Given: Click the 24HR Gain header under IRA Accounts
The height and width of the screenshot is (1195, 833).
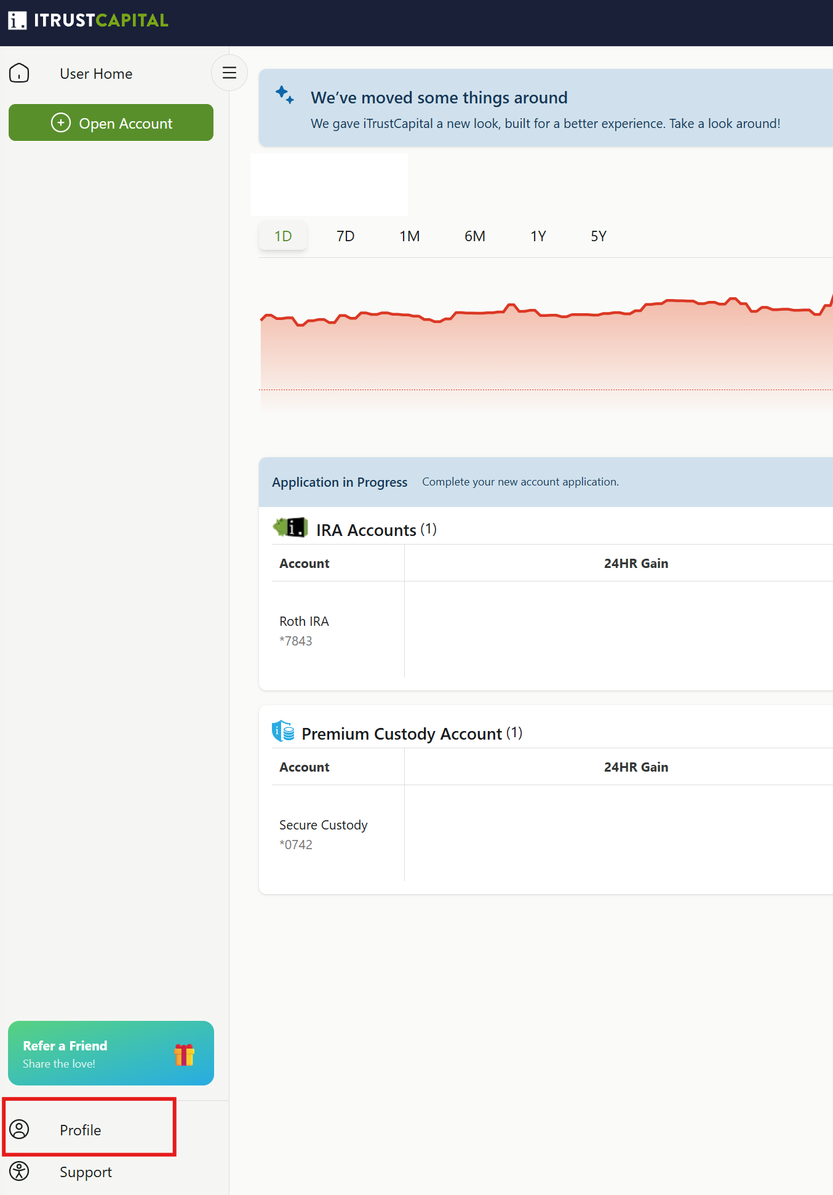Looking at the screenshot, I should pyautogui.click(x=636, y=564).
